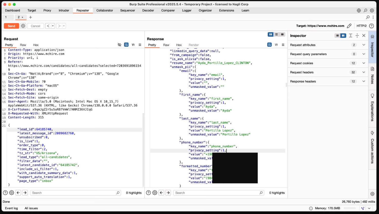
Task: Close the Inspector panel
Action: 364,36
